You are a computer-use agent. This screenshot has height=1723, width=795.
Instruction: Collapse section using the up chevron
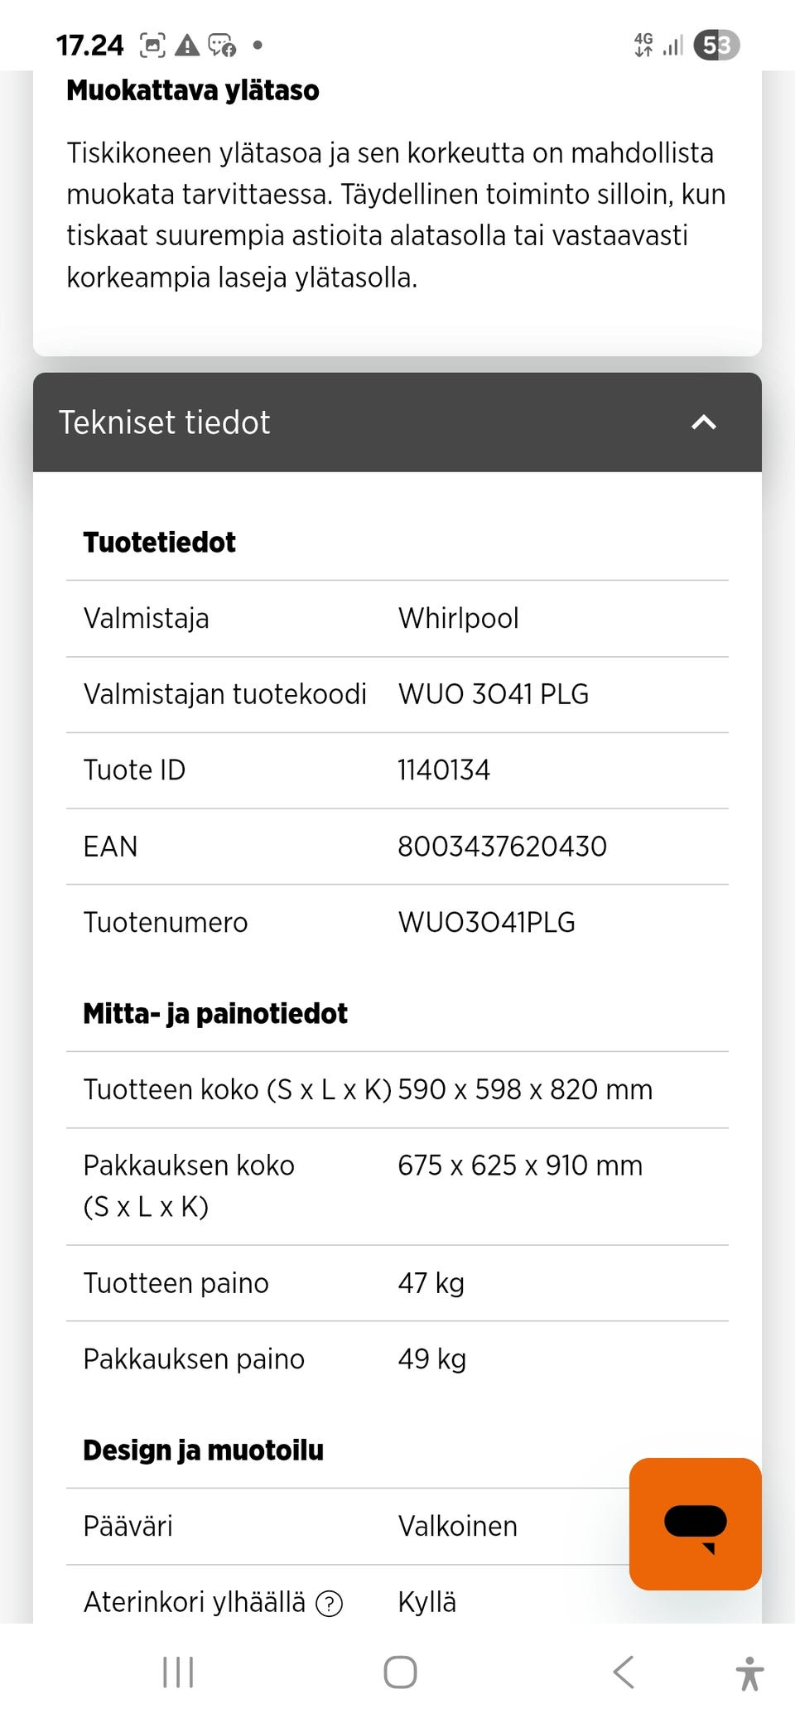pyautogui.click(x=703, y=422)
